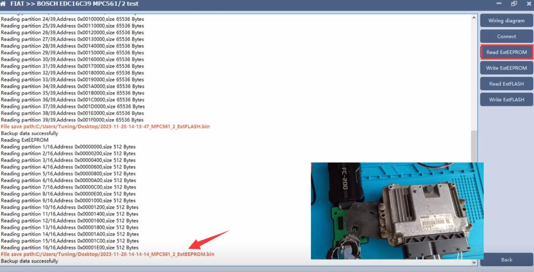
Task: Click log line 'Reading partition 13/16'
Action: click(x=69, y=228)
